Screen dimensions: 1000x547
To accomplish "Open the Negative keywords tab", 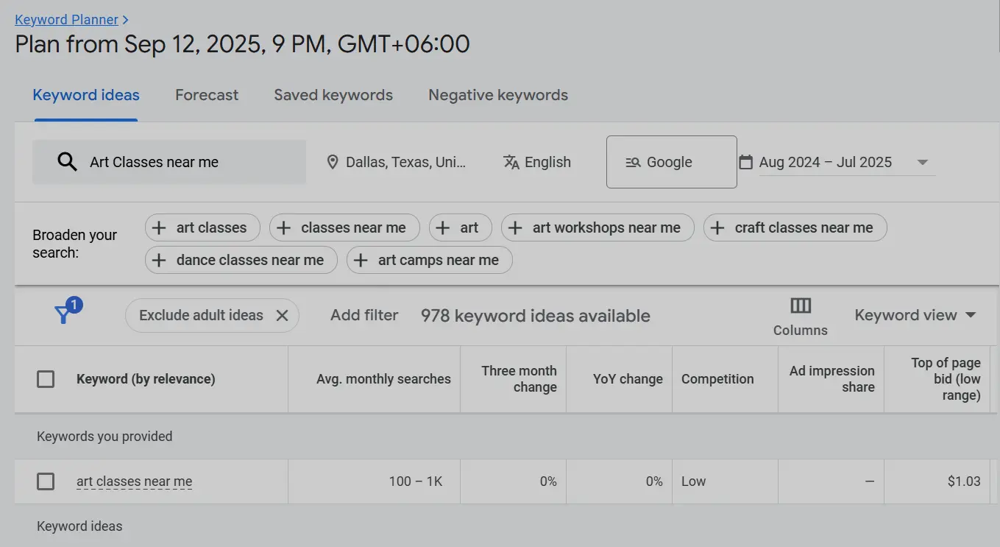I will pyautogui.click(x=497, y=95).
